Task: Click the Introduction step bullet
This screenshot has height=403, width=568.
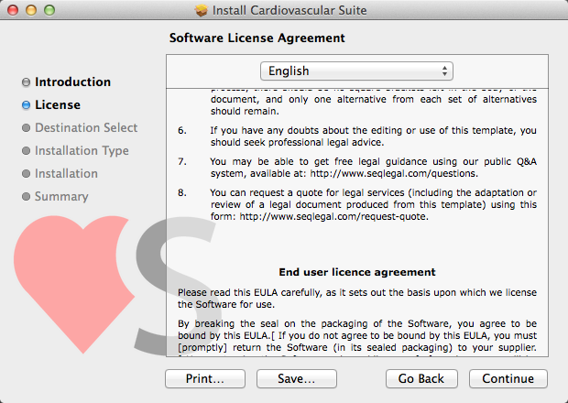Action: point(26,82)
